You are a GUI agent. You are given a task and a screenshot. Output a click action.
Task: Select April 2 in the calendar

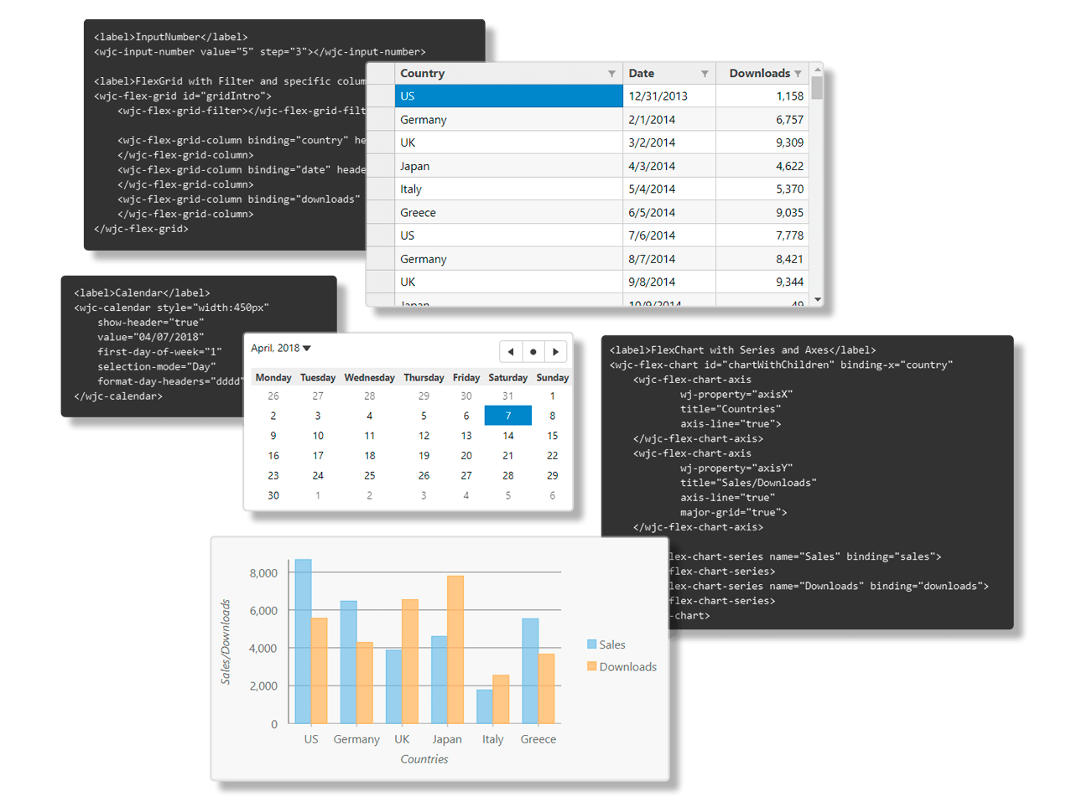[273, 416]
